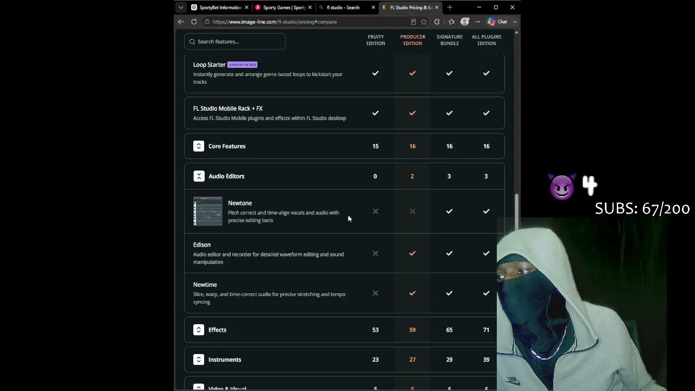695x391 pixels.
Task: Select the Fruity Edition column header
Action: [376, 40]
